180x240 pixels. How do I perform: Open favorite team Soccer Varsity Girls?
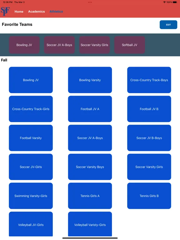94,45
